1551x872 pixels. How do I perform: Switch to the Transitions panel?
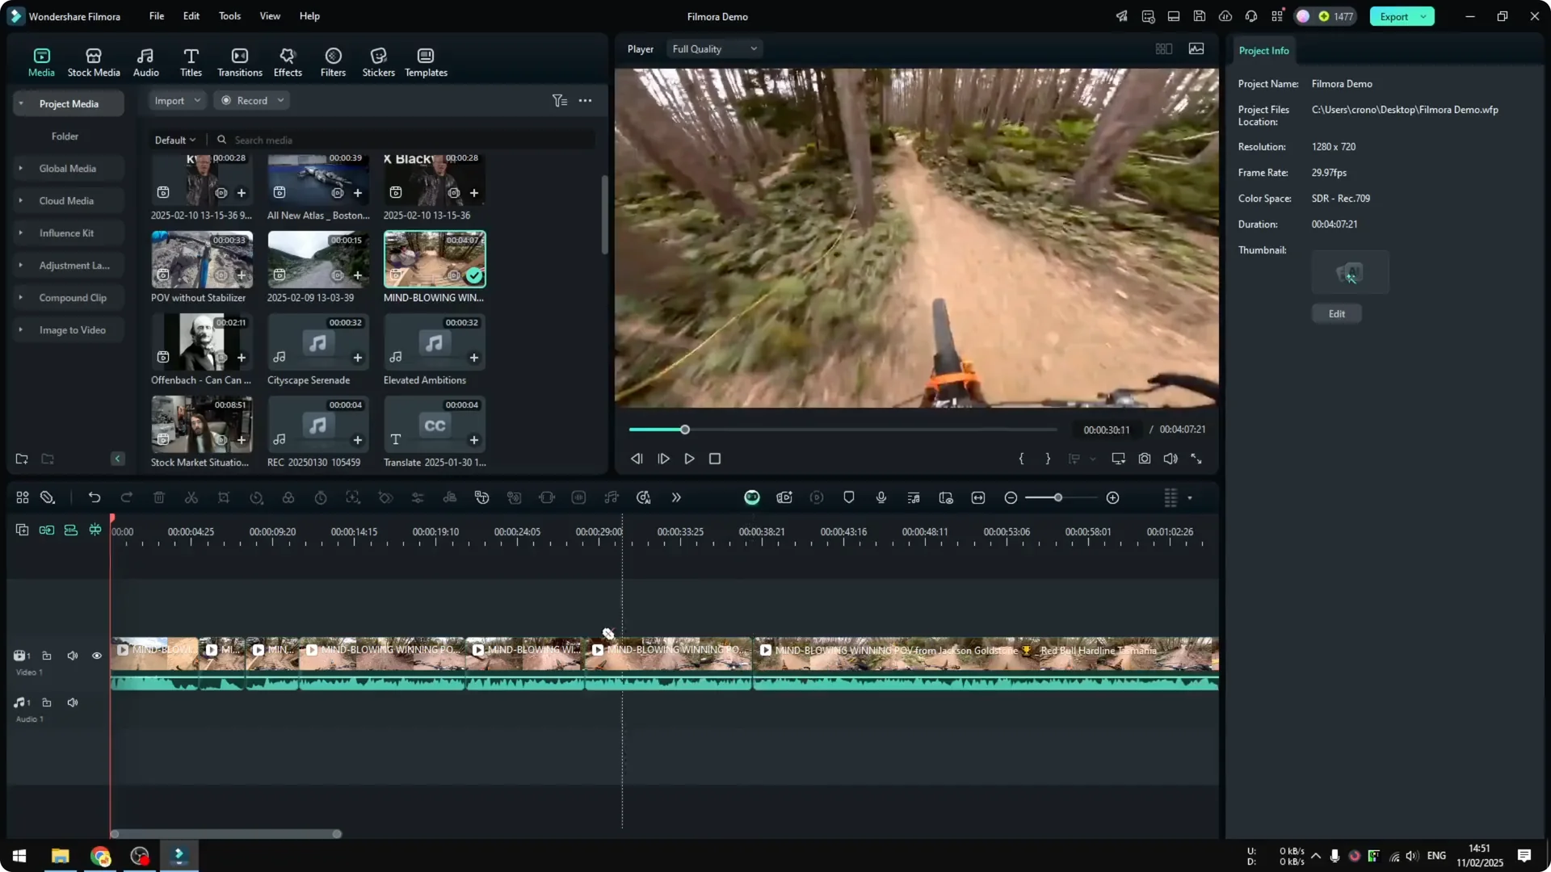(x=239, y=61)
